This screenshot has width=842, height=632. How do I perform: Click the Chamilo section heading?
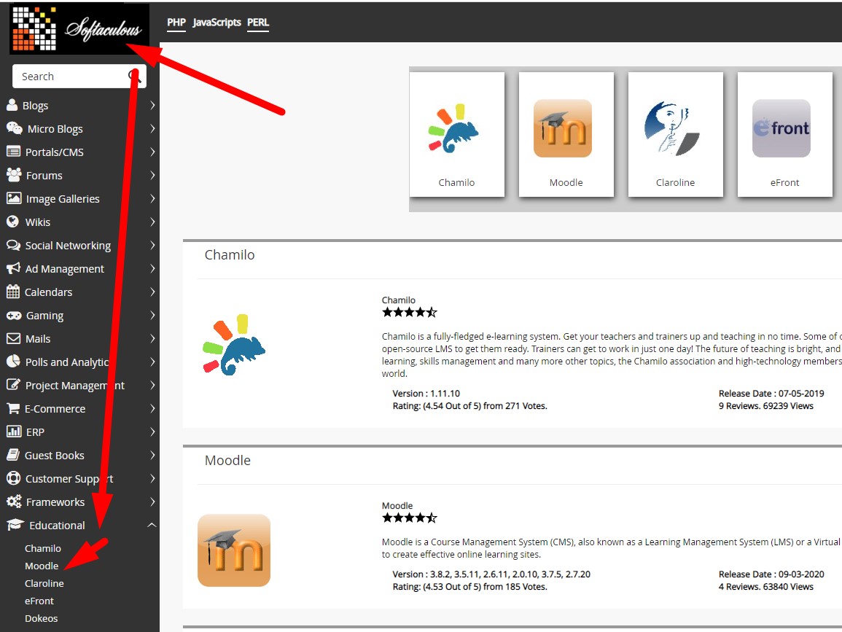point(230,254)
